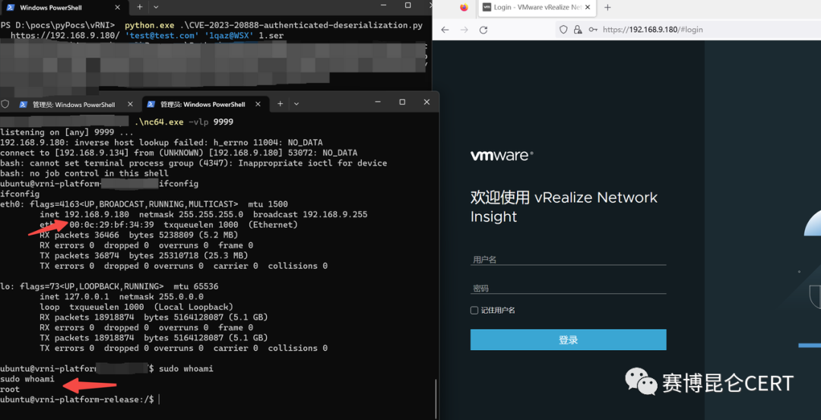Expand the tab dropdown in the lower PowerShell window

click(296, 104)
